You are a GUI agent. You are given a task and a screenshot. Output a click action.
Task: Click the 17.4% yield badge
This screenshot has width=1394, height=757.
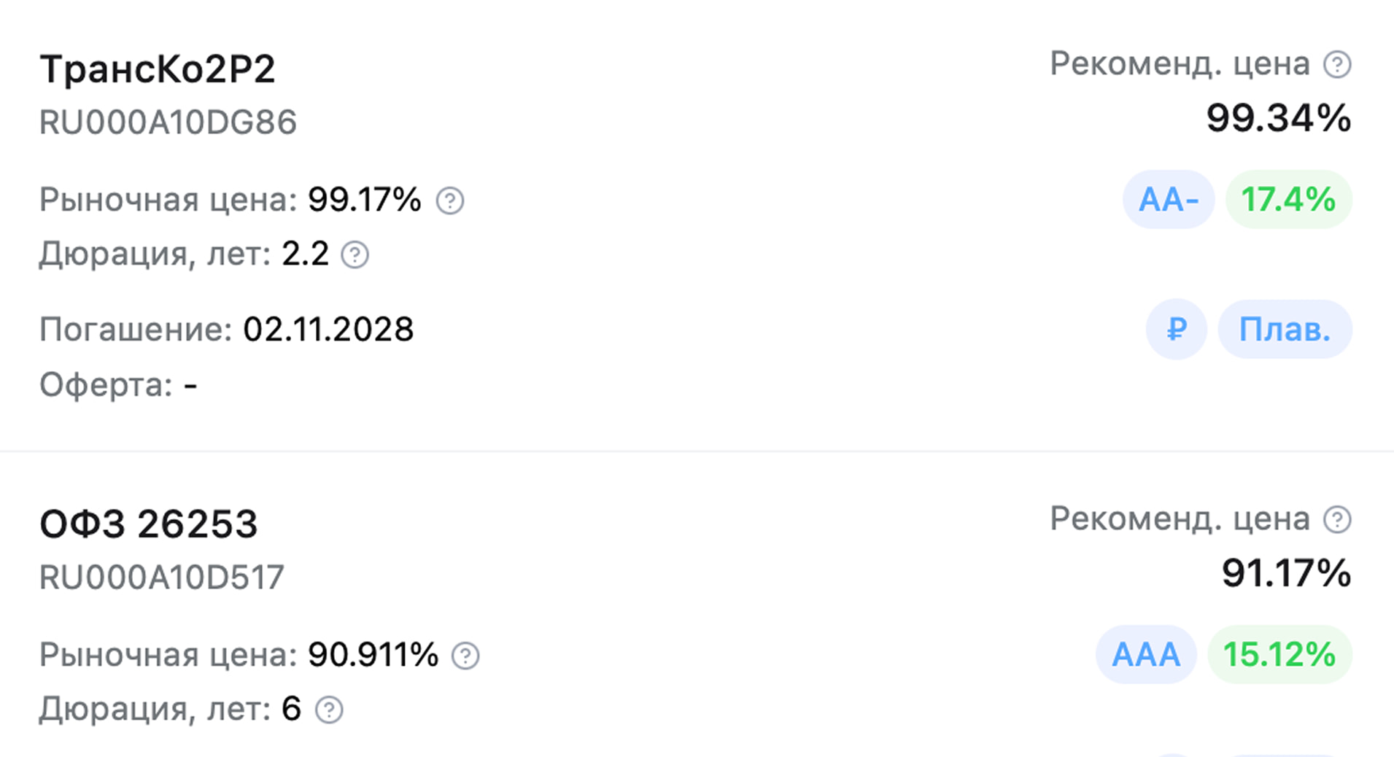tap(1288, 200)
